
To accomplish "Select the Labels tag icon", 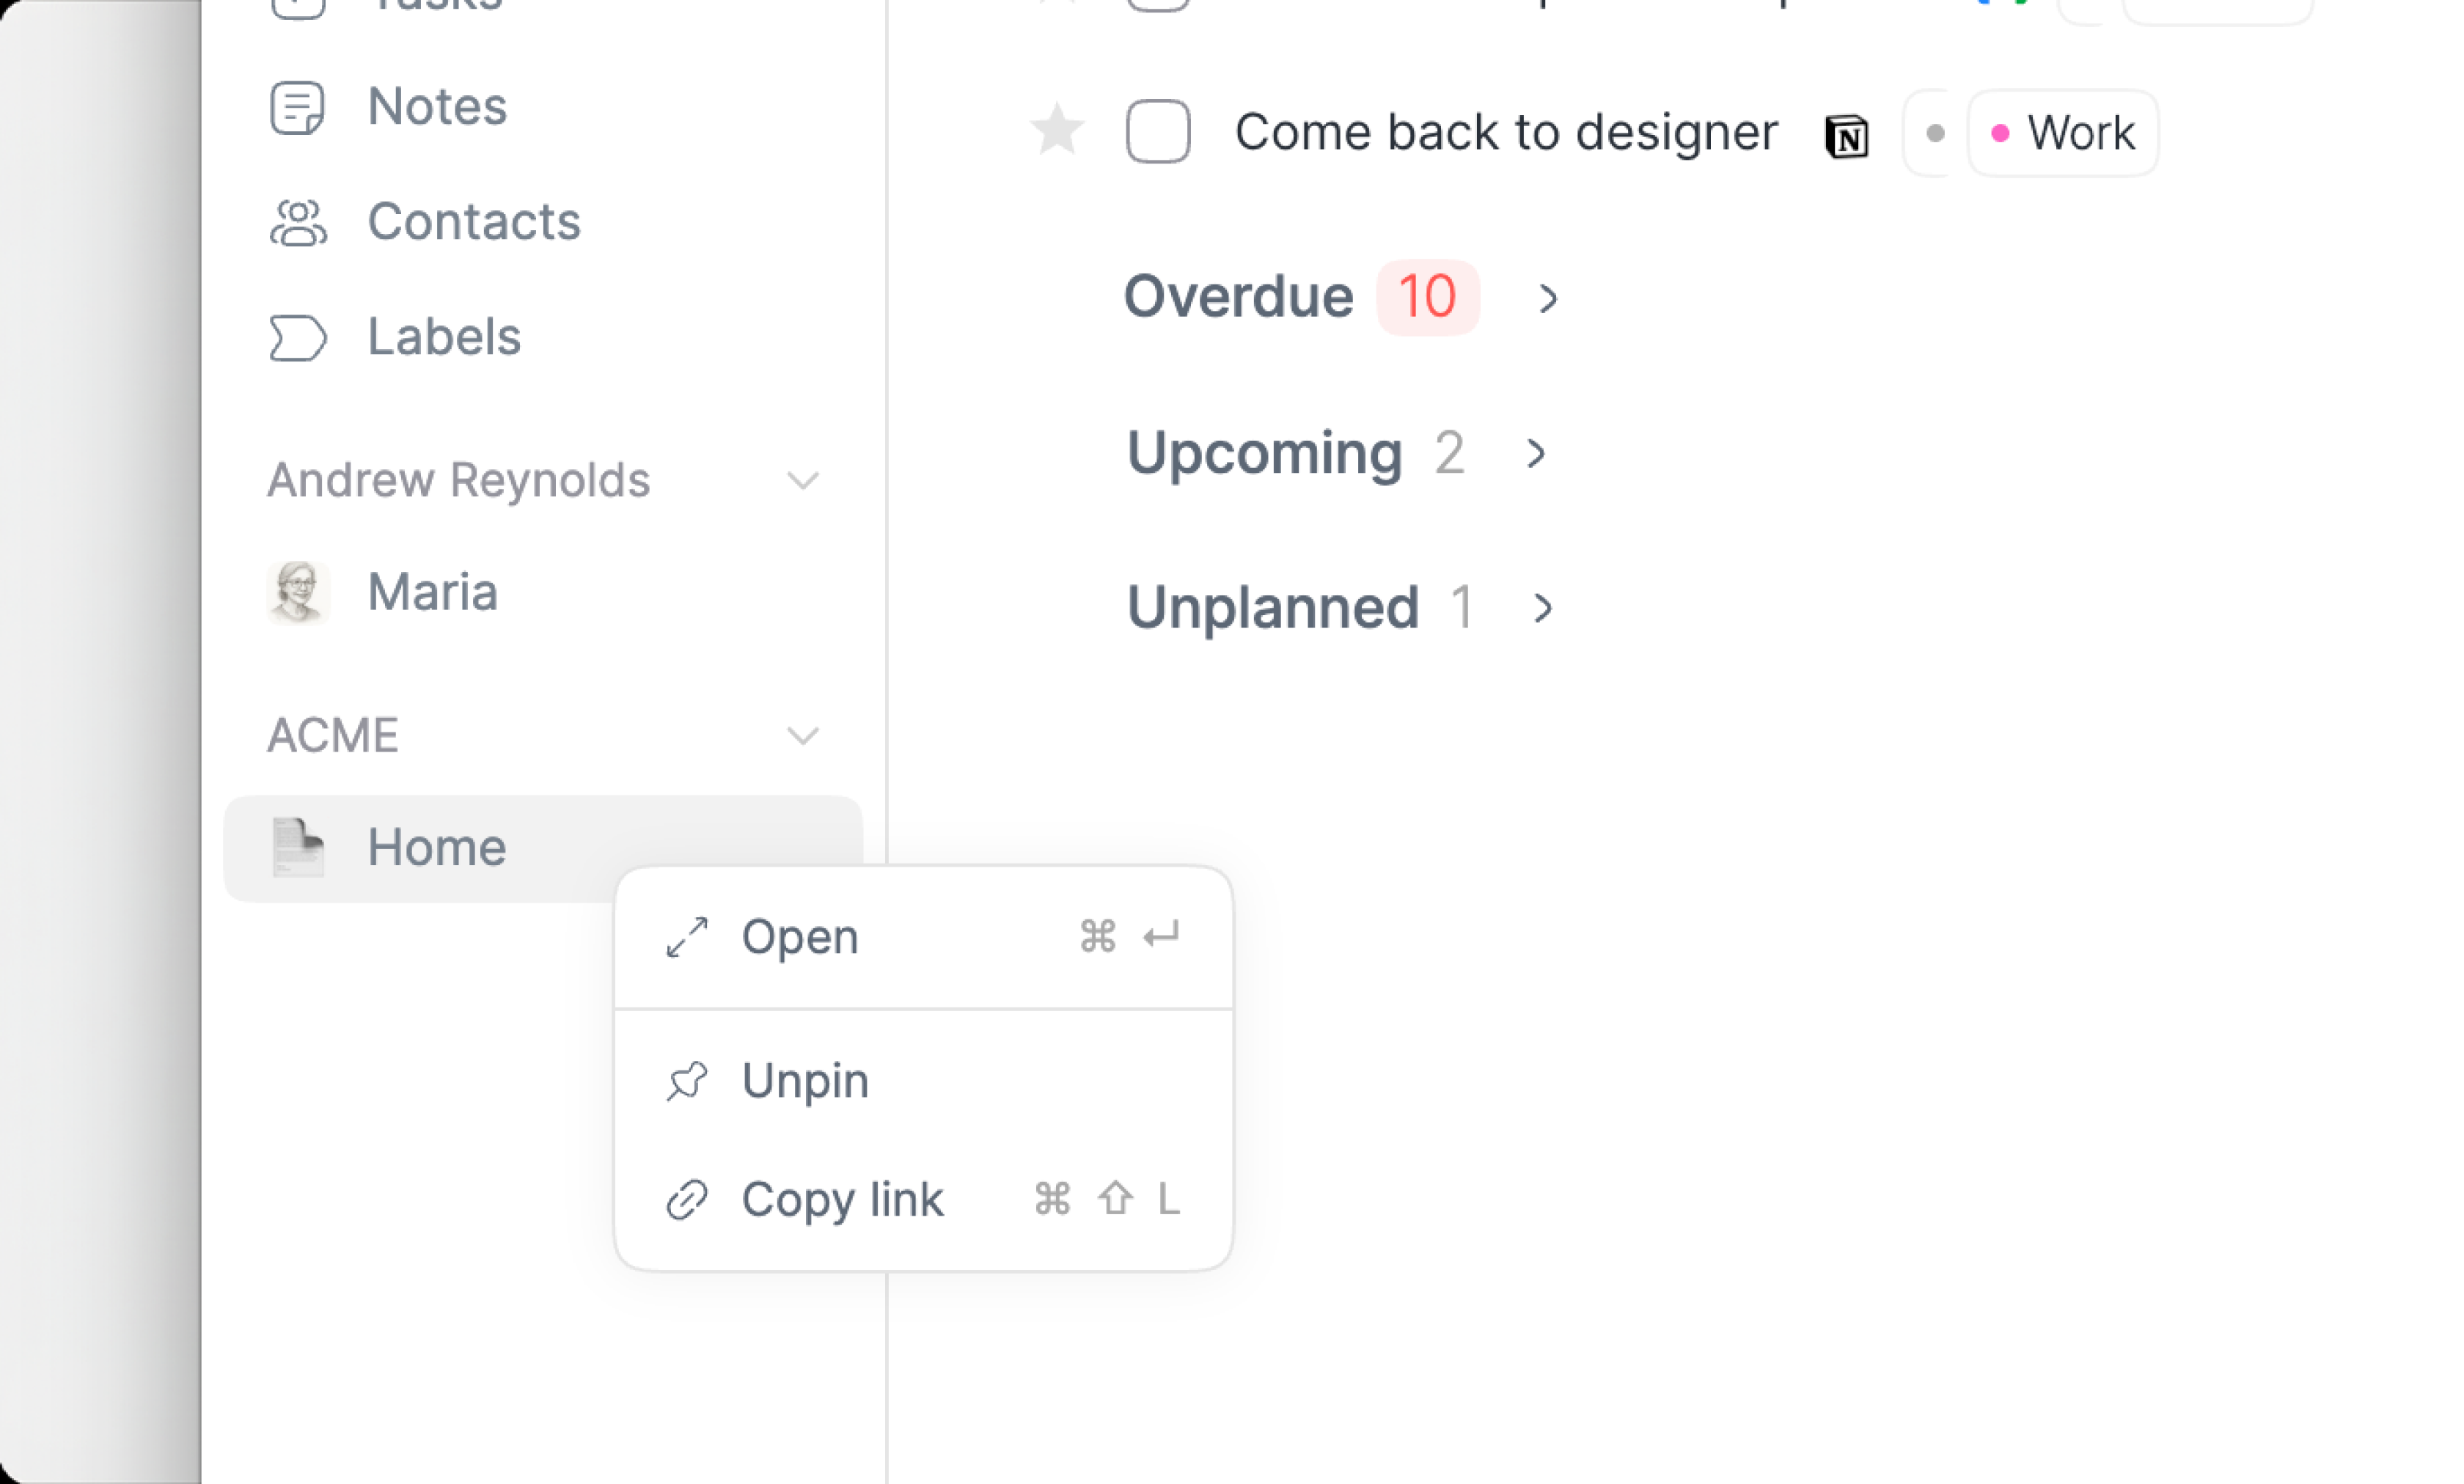I will click(x=298, y=337).
